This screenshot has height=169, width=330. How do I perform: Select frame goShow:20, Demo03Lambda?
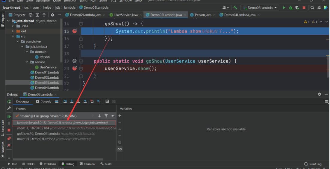pyautogui.click(x=64, y=134)
